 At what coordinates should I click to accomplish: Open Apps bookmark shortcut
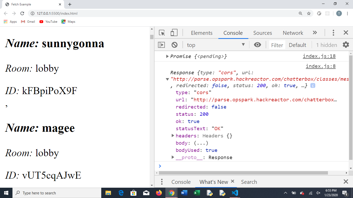pyautogui.click(x=10, y=22)
